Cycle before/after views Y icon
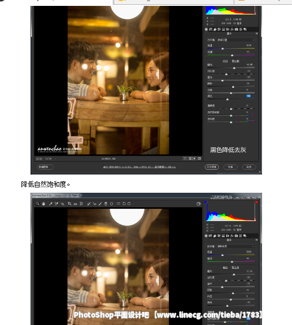This screenshot has height=325, width=292. click(x=185, y=158)
